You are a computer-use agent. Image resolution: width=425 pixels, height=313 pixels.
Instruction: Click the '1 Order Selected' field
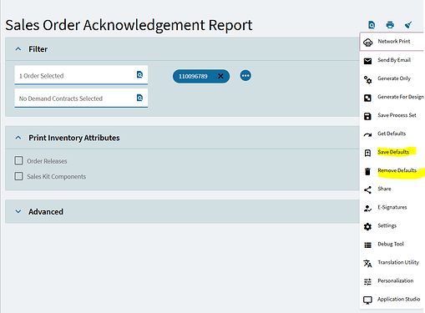pyautogui.click(x=81, y=75)
